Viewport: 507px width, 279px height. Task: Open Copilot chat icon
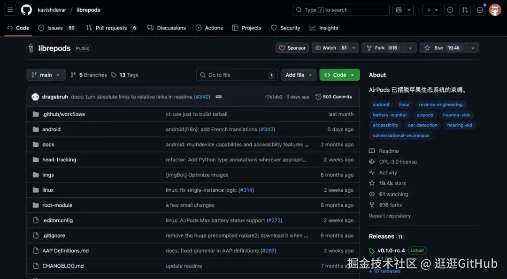click(399, 10)
